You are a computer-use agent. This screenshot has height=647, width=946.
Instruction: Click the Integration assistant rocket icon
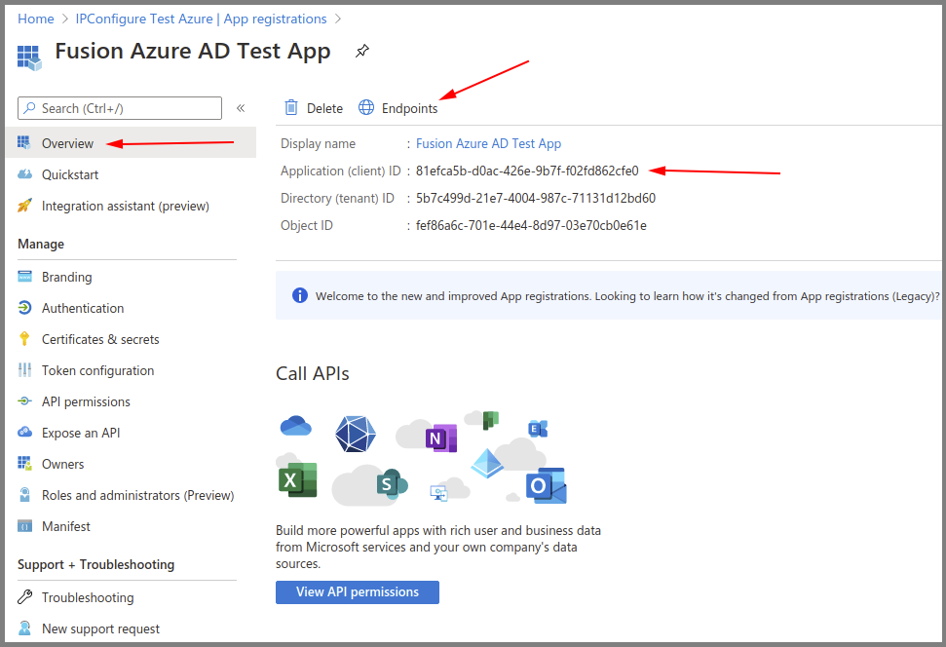click(24, 206)
